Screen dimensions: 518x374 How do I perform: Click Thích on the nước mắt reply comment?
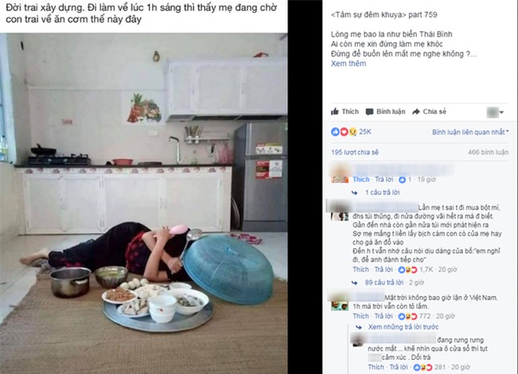tap(376, 367)
